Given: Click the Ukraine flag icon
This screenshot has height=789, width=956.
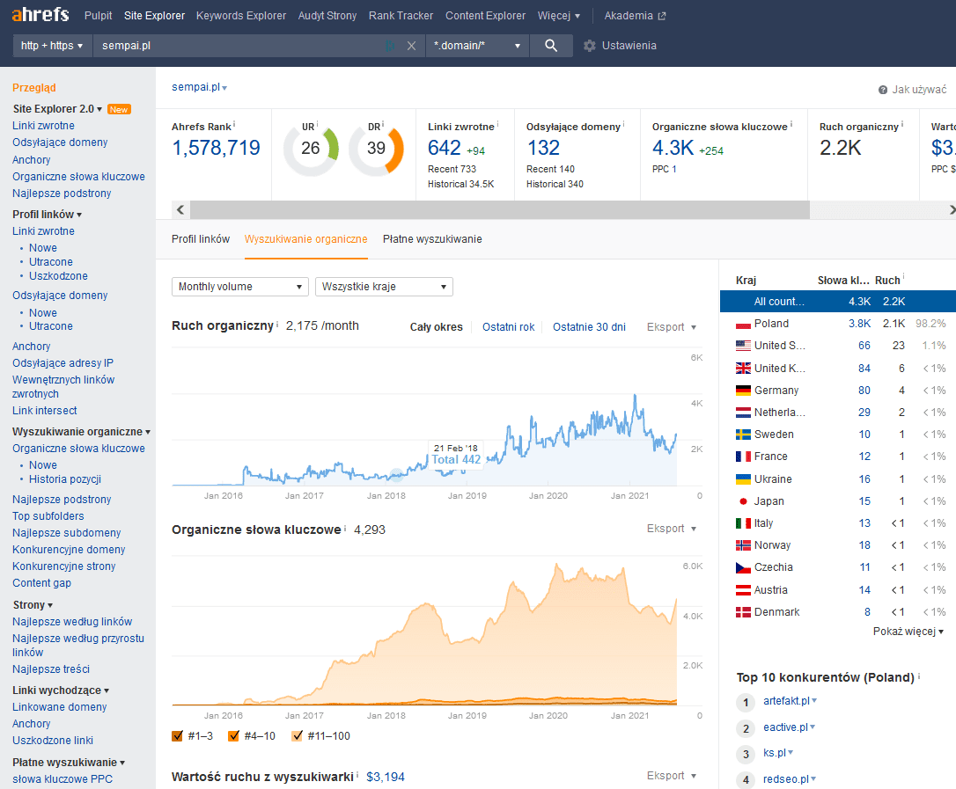Looking at the screenshot, I should (743, 479).
